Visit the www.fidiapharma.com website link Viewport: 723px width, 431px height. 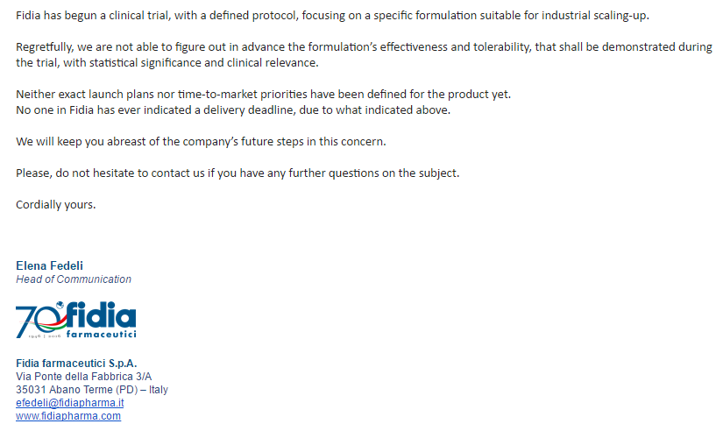point(68,416)
